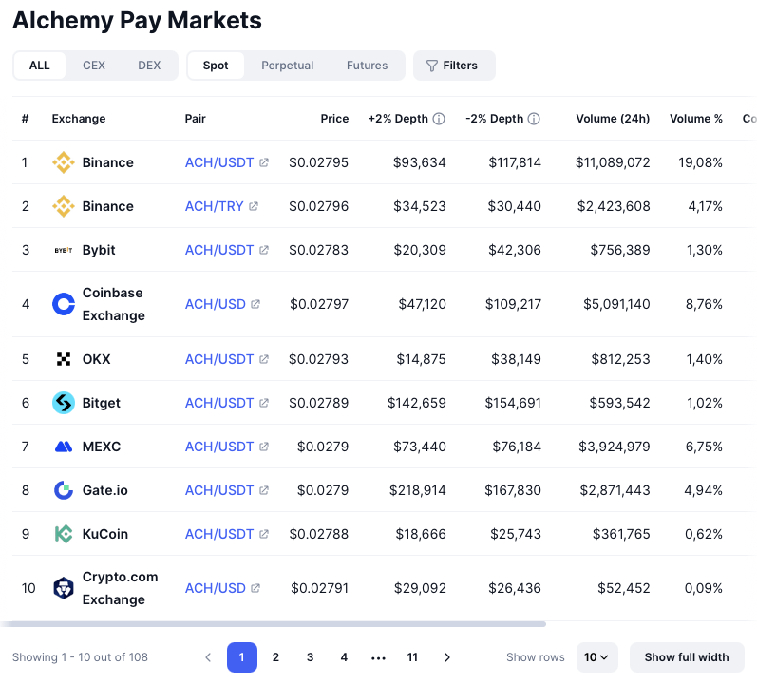This screenshot has height=684, width=757.
Task: Click the MEXC logo icon
Action: click(64, 446)
